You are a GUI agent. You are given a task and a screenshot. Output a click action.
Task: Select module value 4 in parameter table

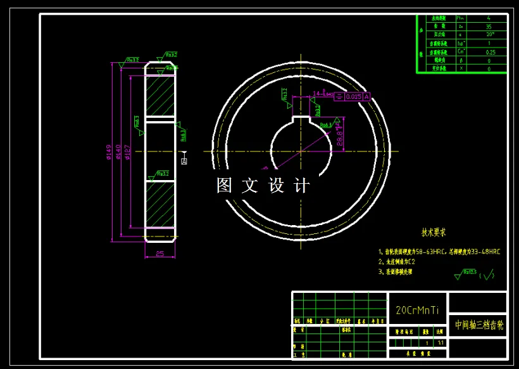(x=489, y=18)
